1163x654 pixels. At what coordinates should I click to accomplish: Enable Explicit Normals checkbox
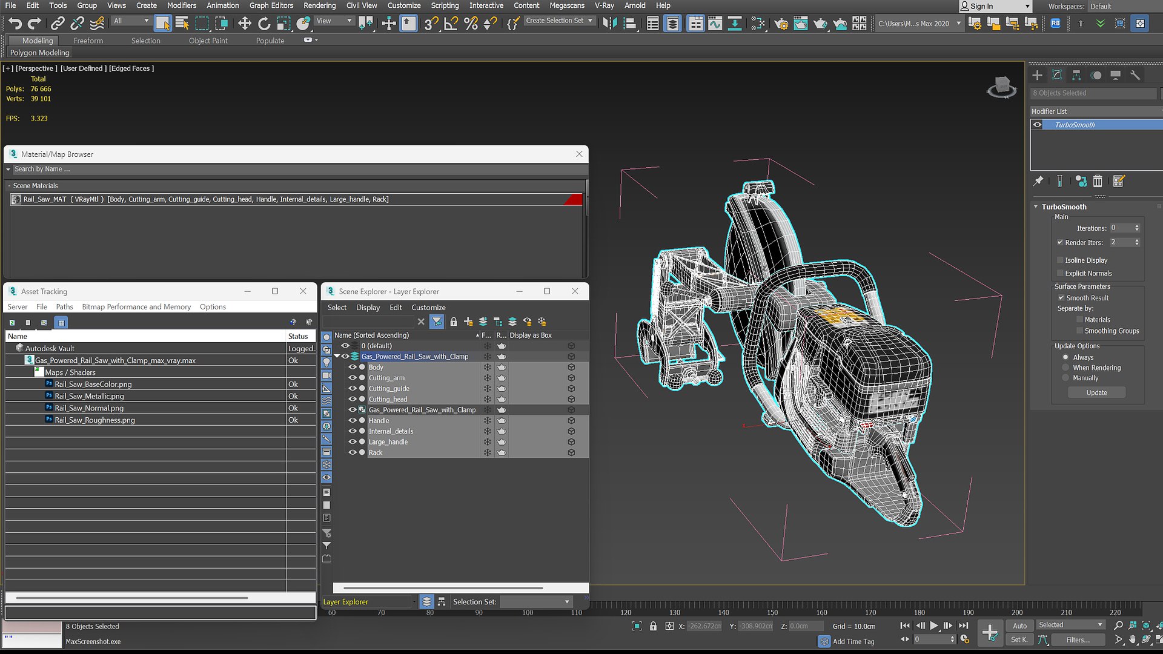(1060, 273)
